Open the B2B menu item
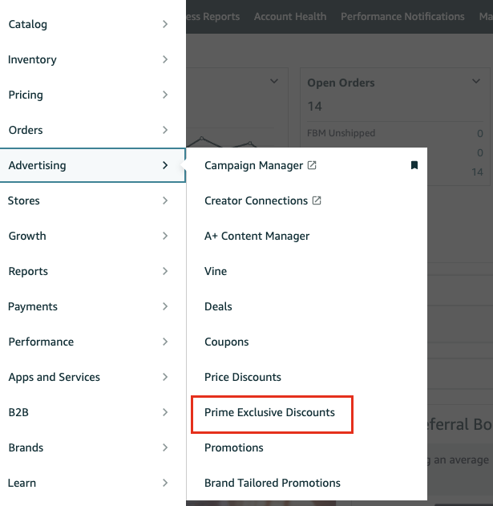Image resolution: width=493 pixels, height=506 pixels. pos(18,412)
